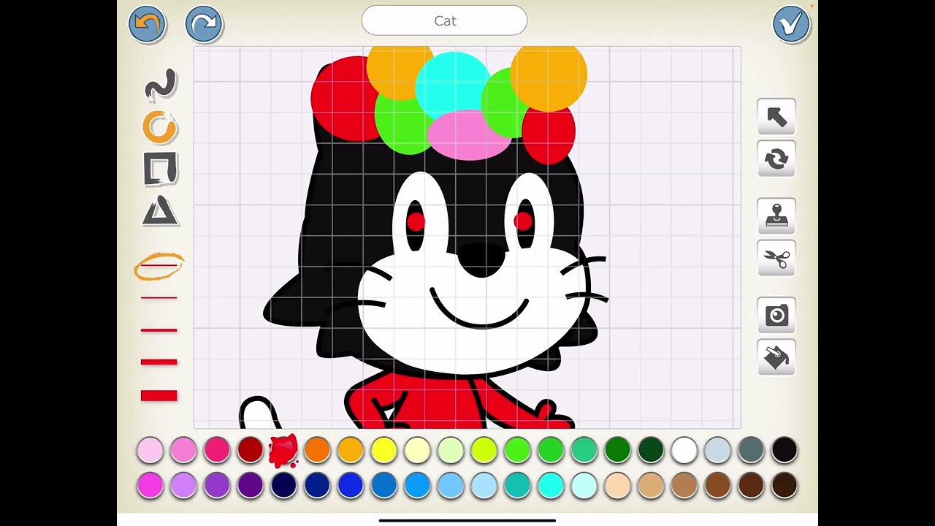Choose the medium line width

pos(159,330)
